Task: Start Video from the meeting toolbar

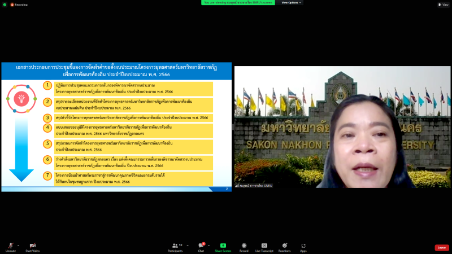Action: click(x=32, y=247)
